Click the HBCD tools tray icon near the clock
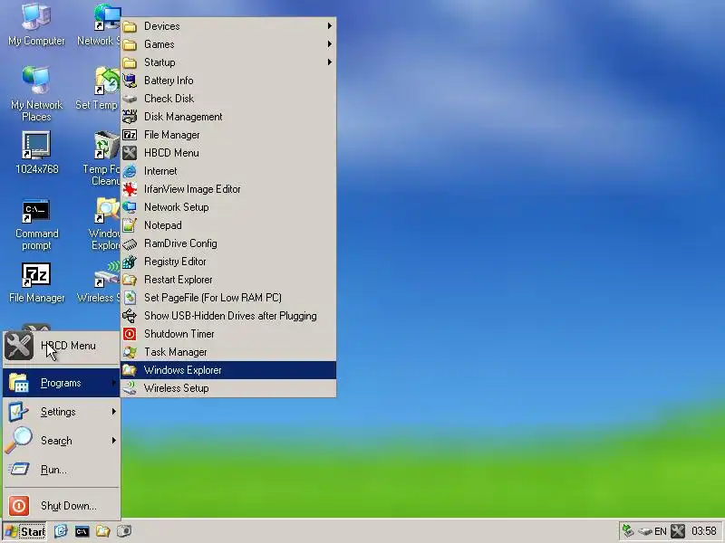Viewport: 725px width, 543px height. [x=677, y=531]
